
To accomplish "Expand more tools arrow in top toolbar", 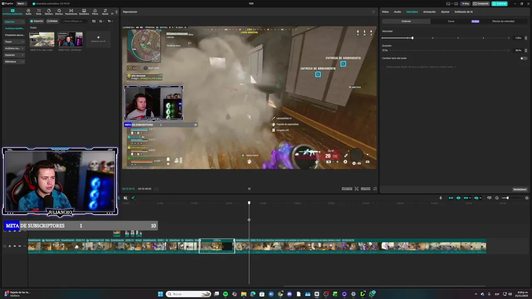I will click(x=116, y=12).
